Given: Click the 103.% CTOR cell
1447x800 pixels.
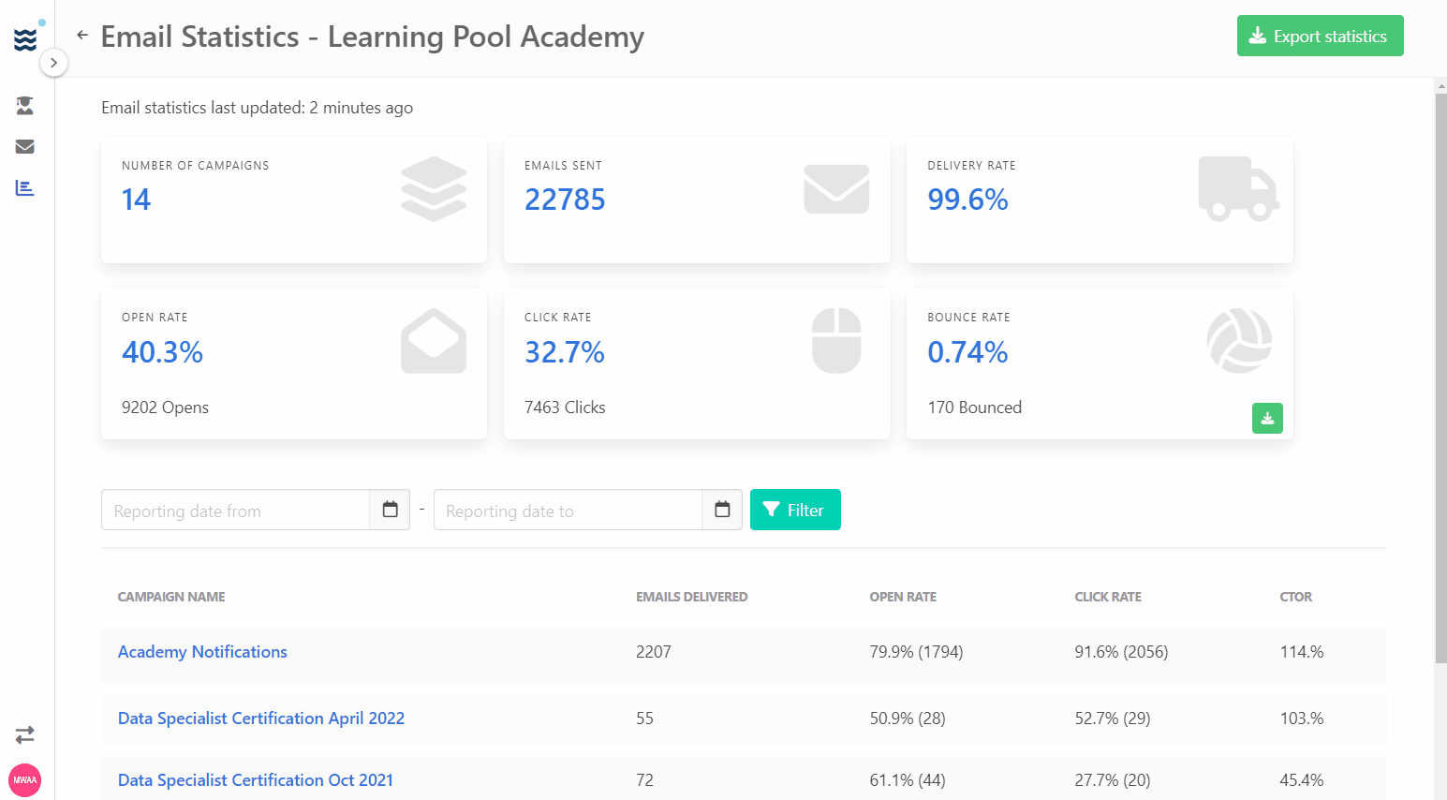Looking at the screenshot, I should (x=1302, y=719).
